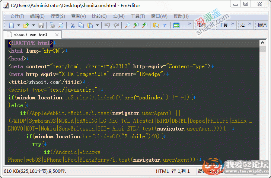The height and width of the screenshot is (178, 271).
Task: Expand the main toolbar overflow chevron
Action: tap(189, 23)
